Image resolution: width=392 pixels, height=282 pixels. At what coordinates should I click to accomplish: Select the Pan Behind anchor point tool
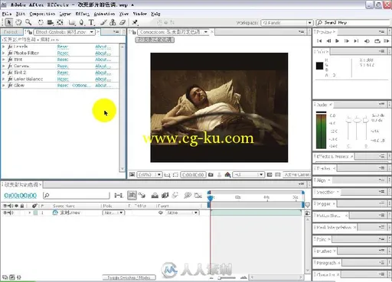coord(60,22)
